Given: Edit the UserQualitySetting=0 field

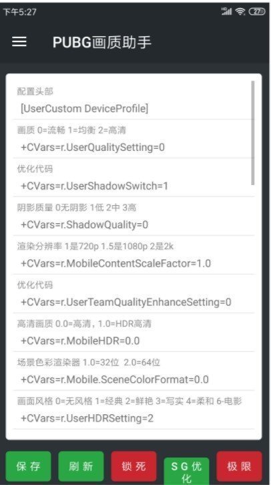Looking at the screenshot, I should click(x=133, y=148).
